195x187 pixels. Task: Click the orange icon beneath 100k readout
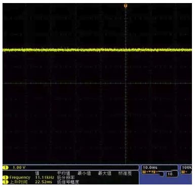[x=184, y=172]
